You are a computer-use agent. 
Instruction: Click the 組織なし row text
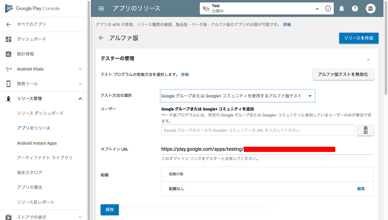(177, 189)
